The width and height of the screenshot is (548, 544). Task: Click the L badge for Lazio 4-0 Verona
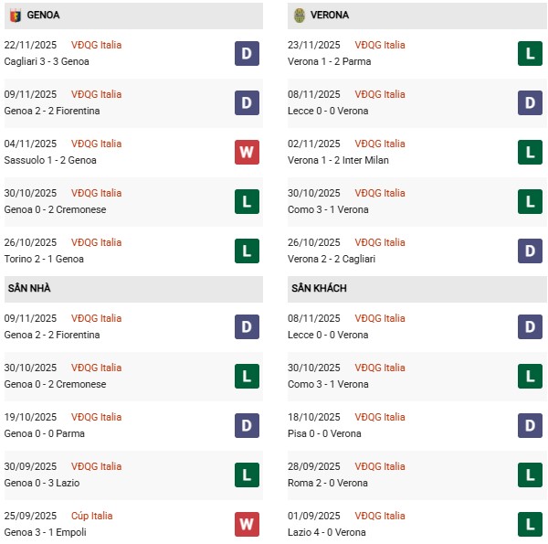(531, 524)
